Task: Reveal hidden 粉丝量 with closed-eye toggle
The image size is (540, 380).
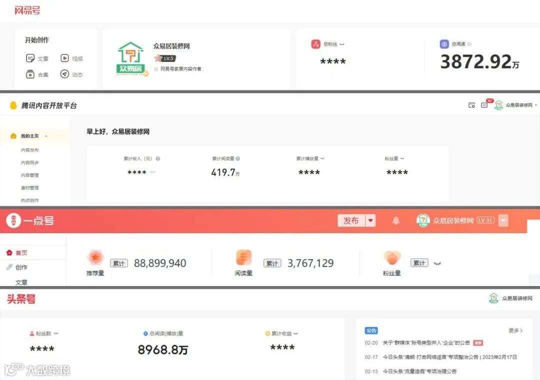Action: [x=437, y=264]
